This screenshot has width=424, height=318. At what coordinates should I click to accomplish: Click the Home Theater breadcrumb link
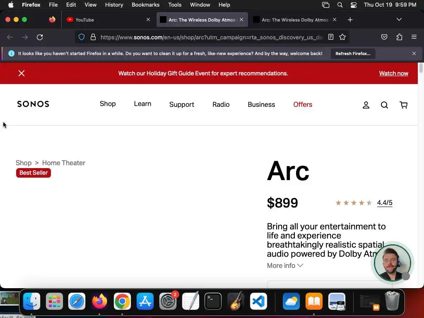(63, 163)
